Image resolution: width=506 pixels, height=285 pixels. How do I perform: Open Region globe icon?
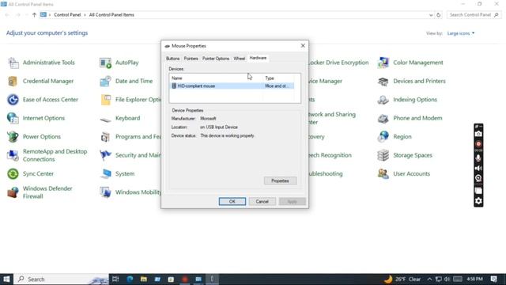click(383, 137)
